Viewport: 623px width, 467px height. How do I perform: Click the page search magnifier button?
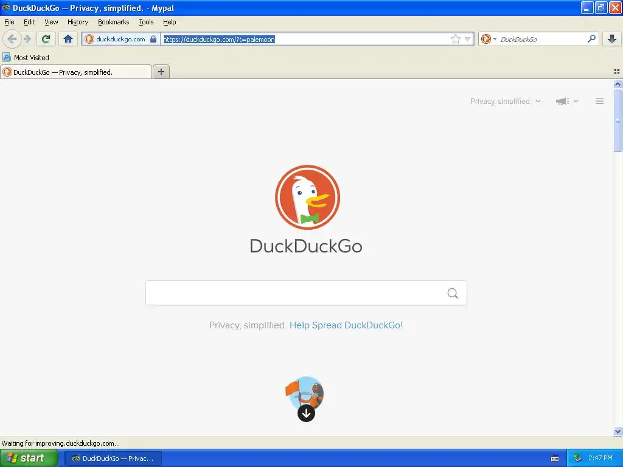tap(453, 293)
